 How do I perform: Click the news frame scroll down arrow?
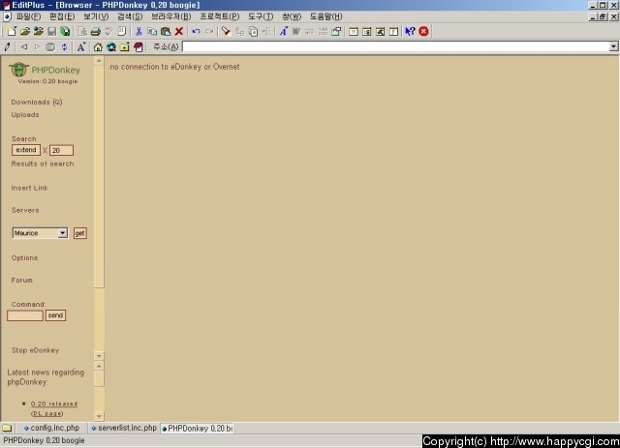pyautogui.click(x=99, y=416)
